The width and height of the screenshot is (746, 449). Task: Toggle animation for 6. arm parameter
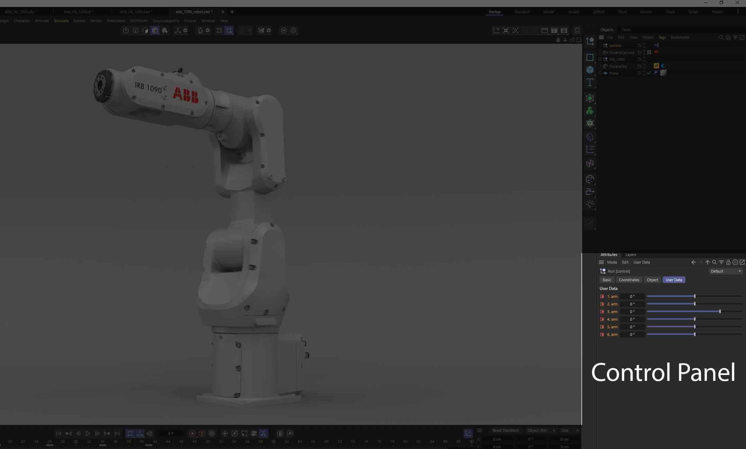[602, 335]
